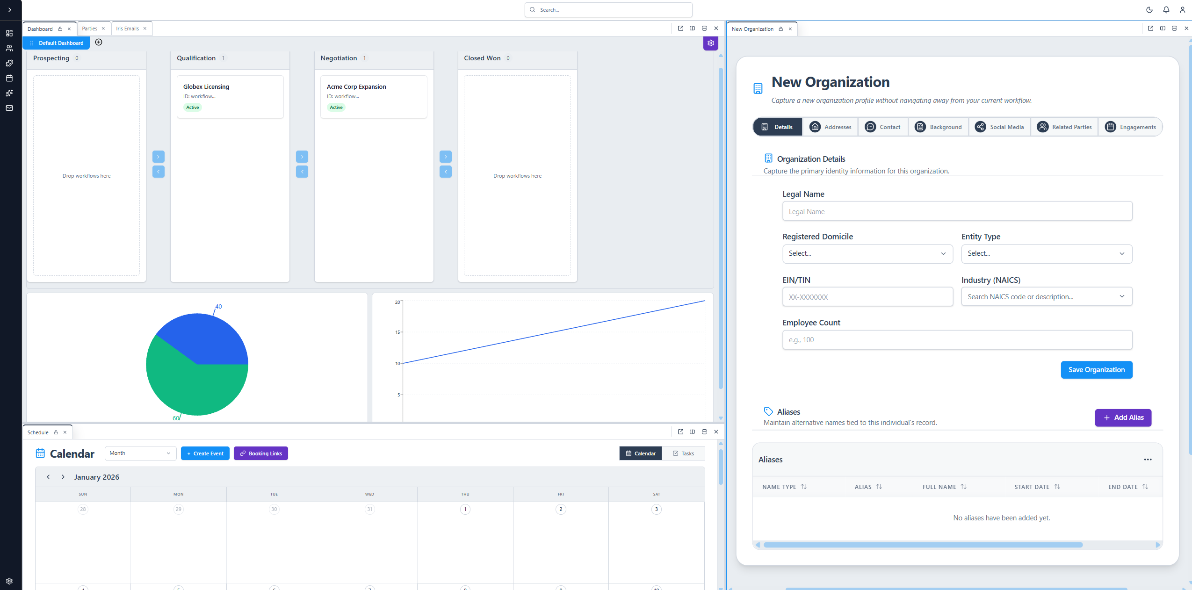Open the Mail envelope icon in sidebar
Viewport: 1192px width, 590px height.
(9, 108)
